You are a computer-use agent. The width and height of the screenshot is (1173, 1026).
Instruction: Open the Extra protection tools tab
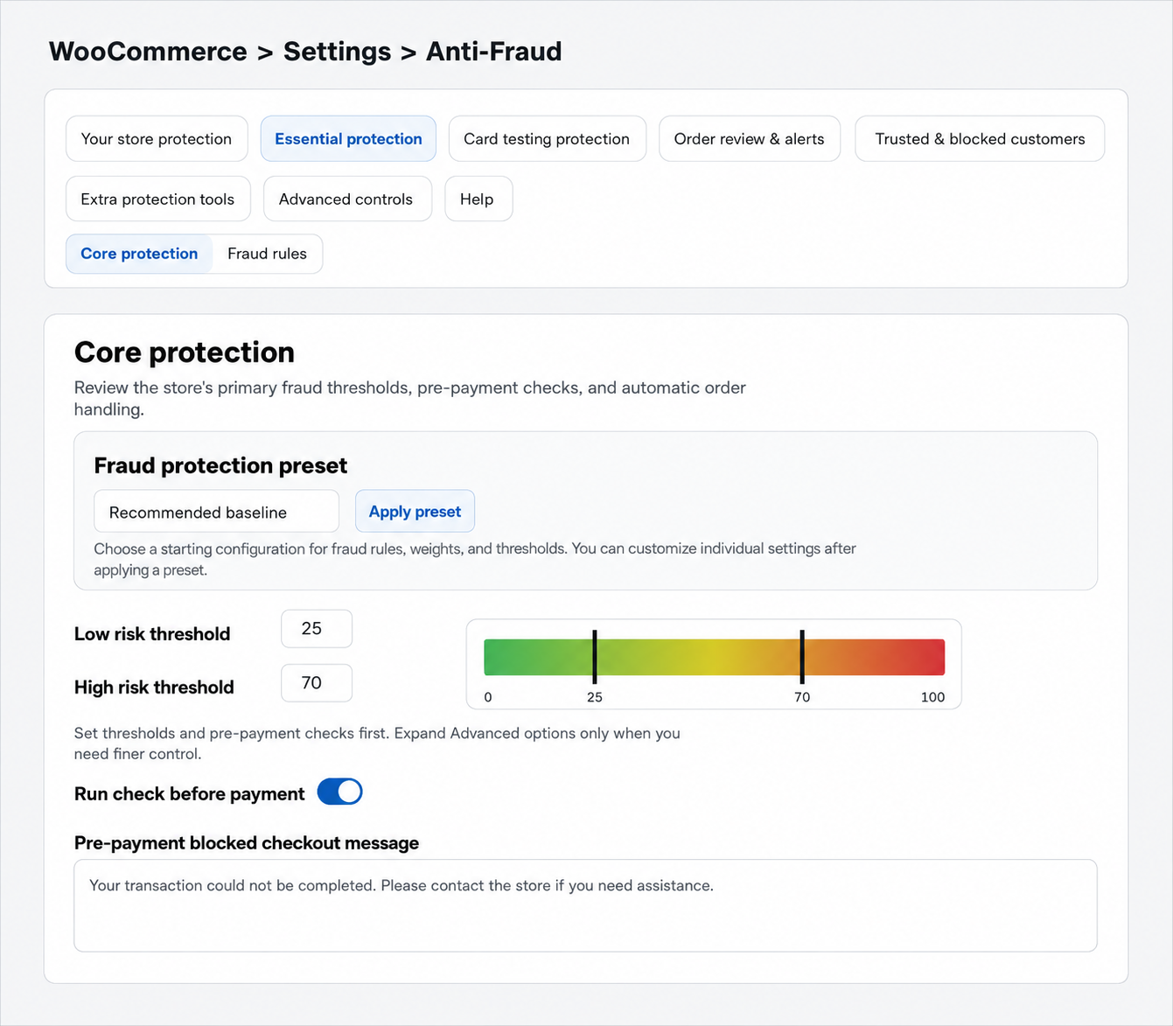[x=157, y=199]
